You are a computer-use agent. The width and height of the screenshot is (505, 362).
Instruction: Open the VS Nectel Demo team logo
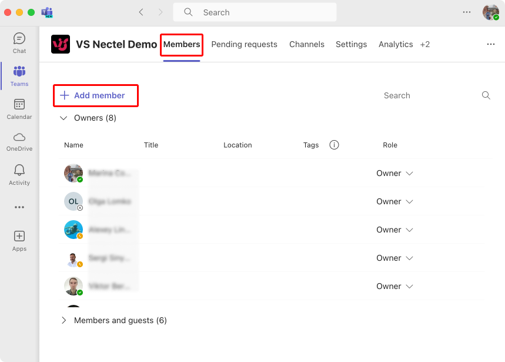pyautogui.click(x=61, y=44)
